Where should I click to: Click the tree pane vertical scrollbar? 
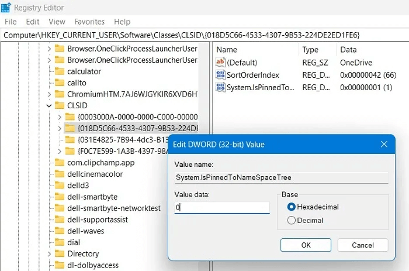(204, 157)
